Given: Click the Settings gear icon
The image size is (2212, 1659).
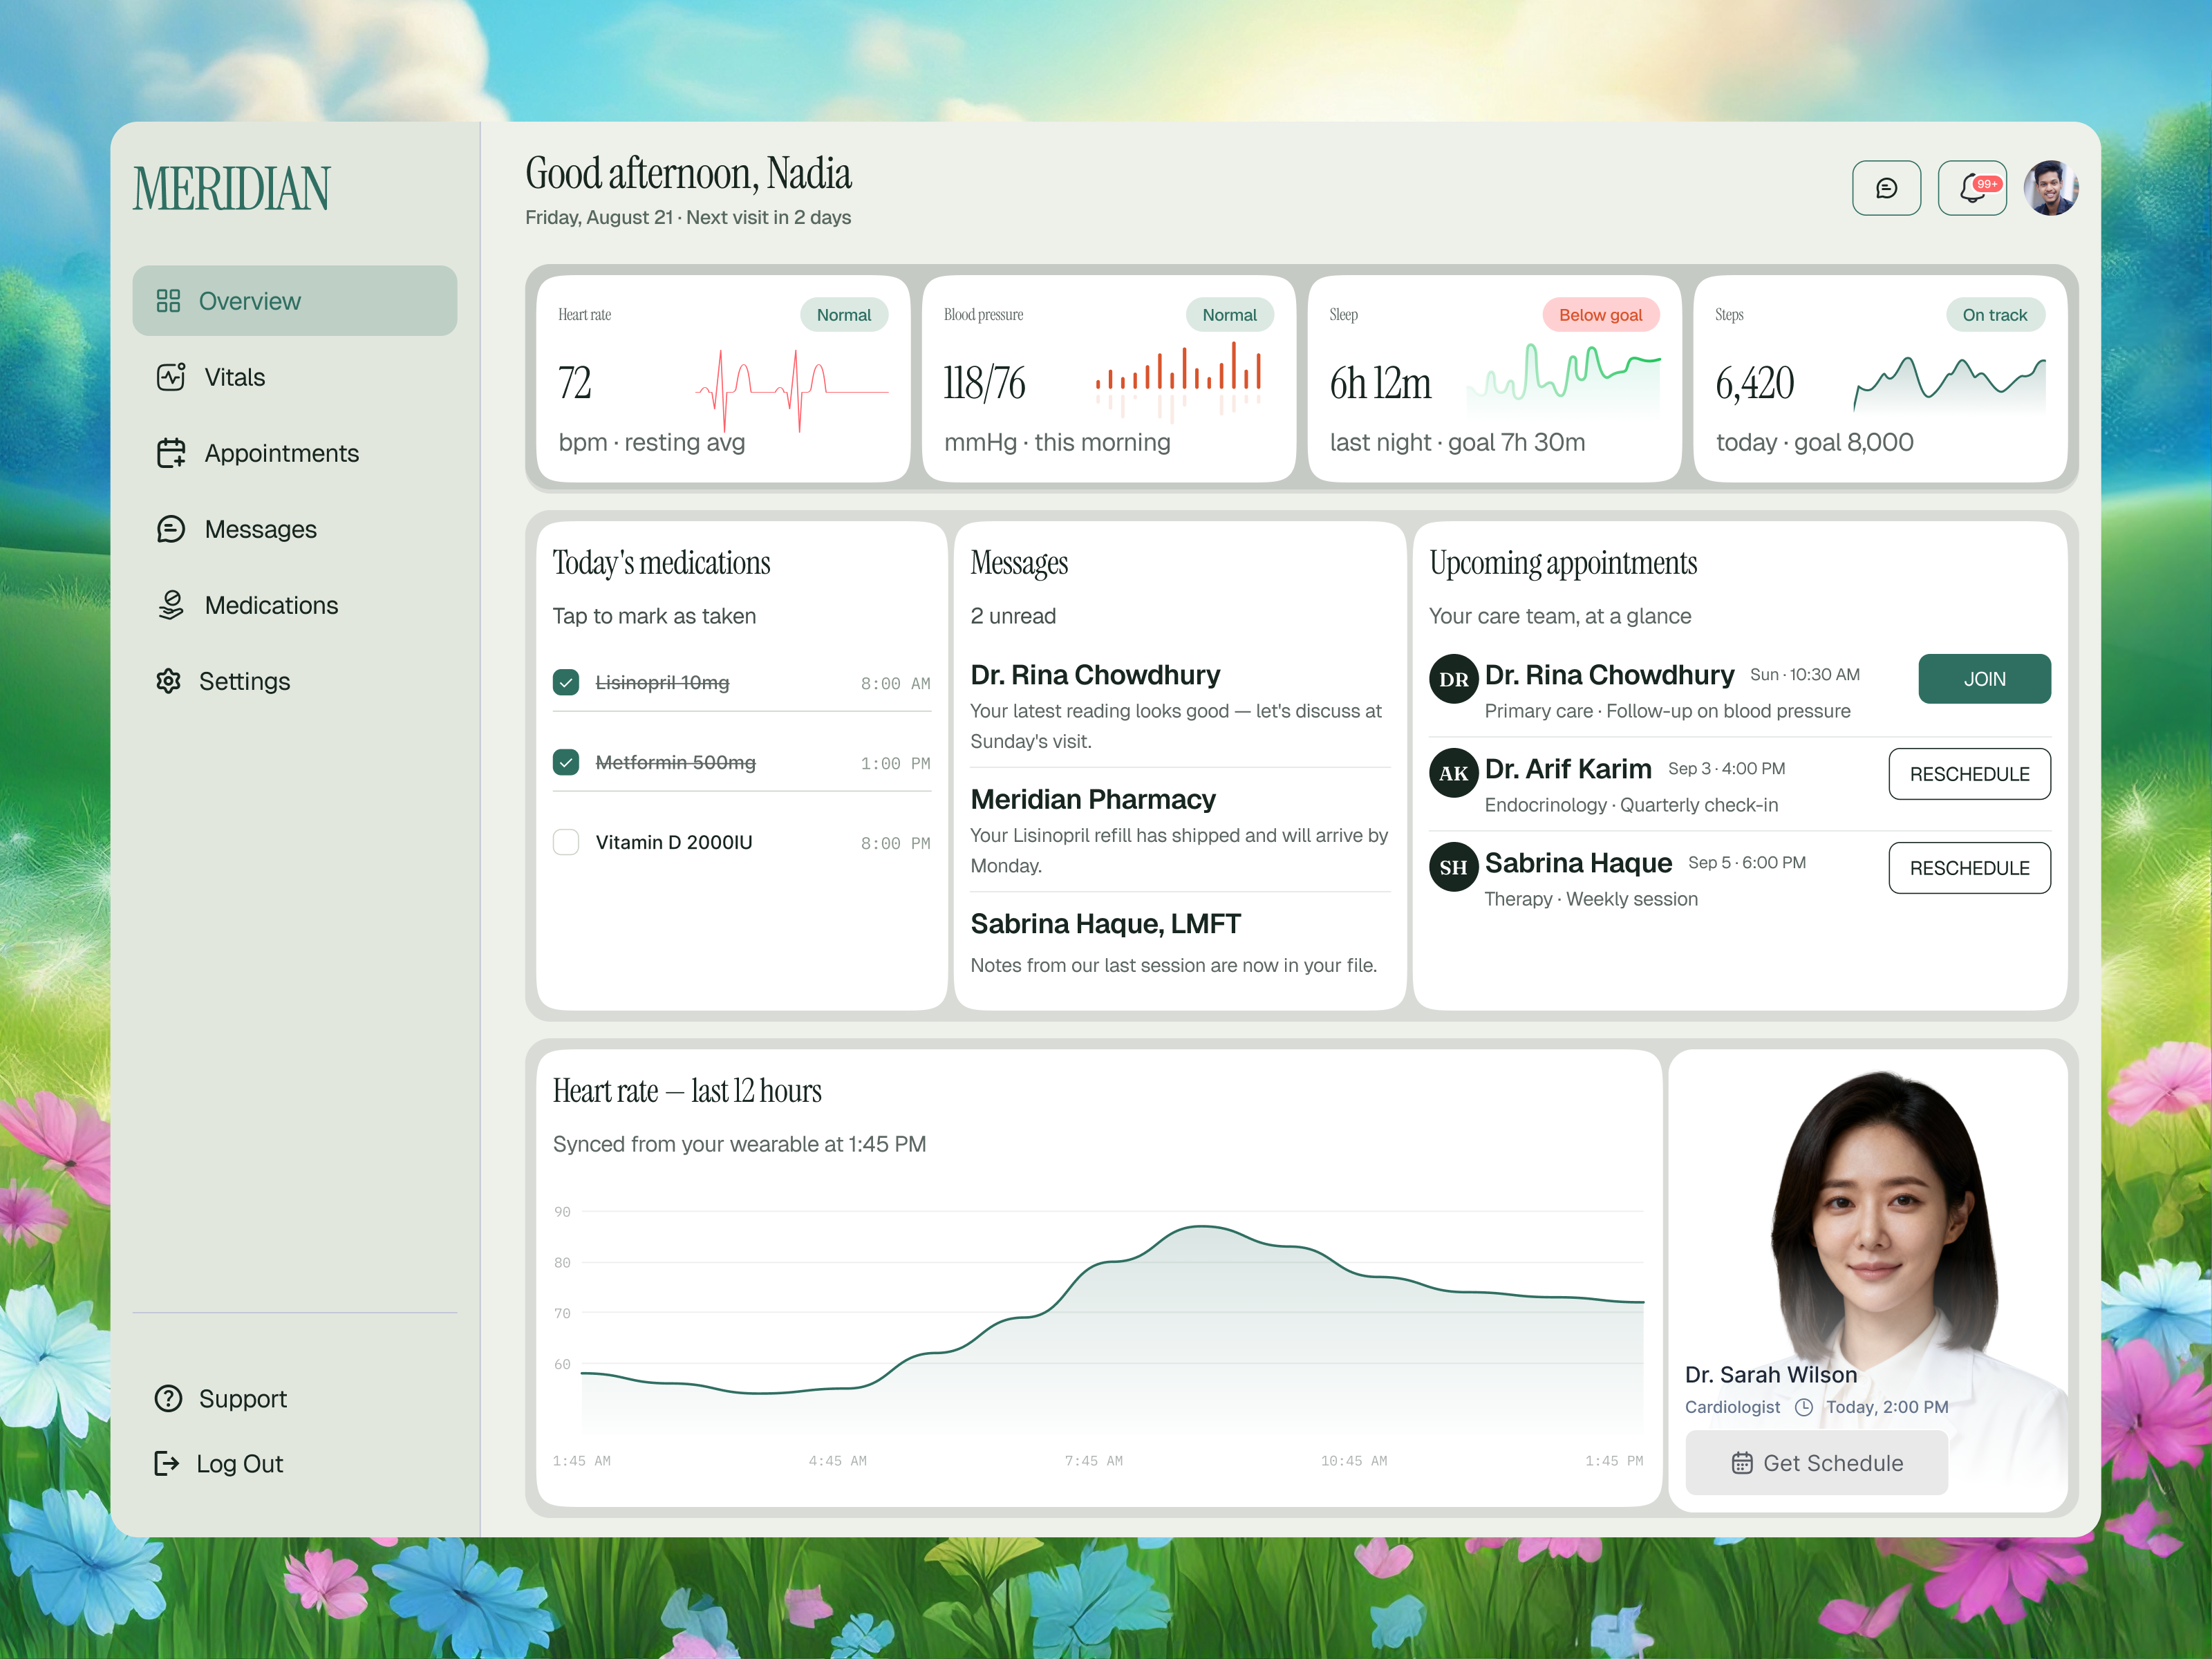Looking at the screenshot, I should click(168, 681).
